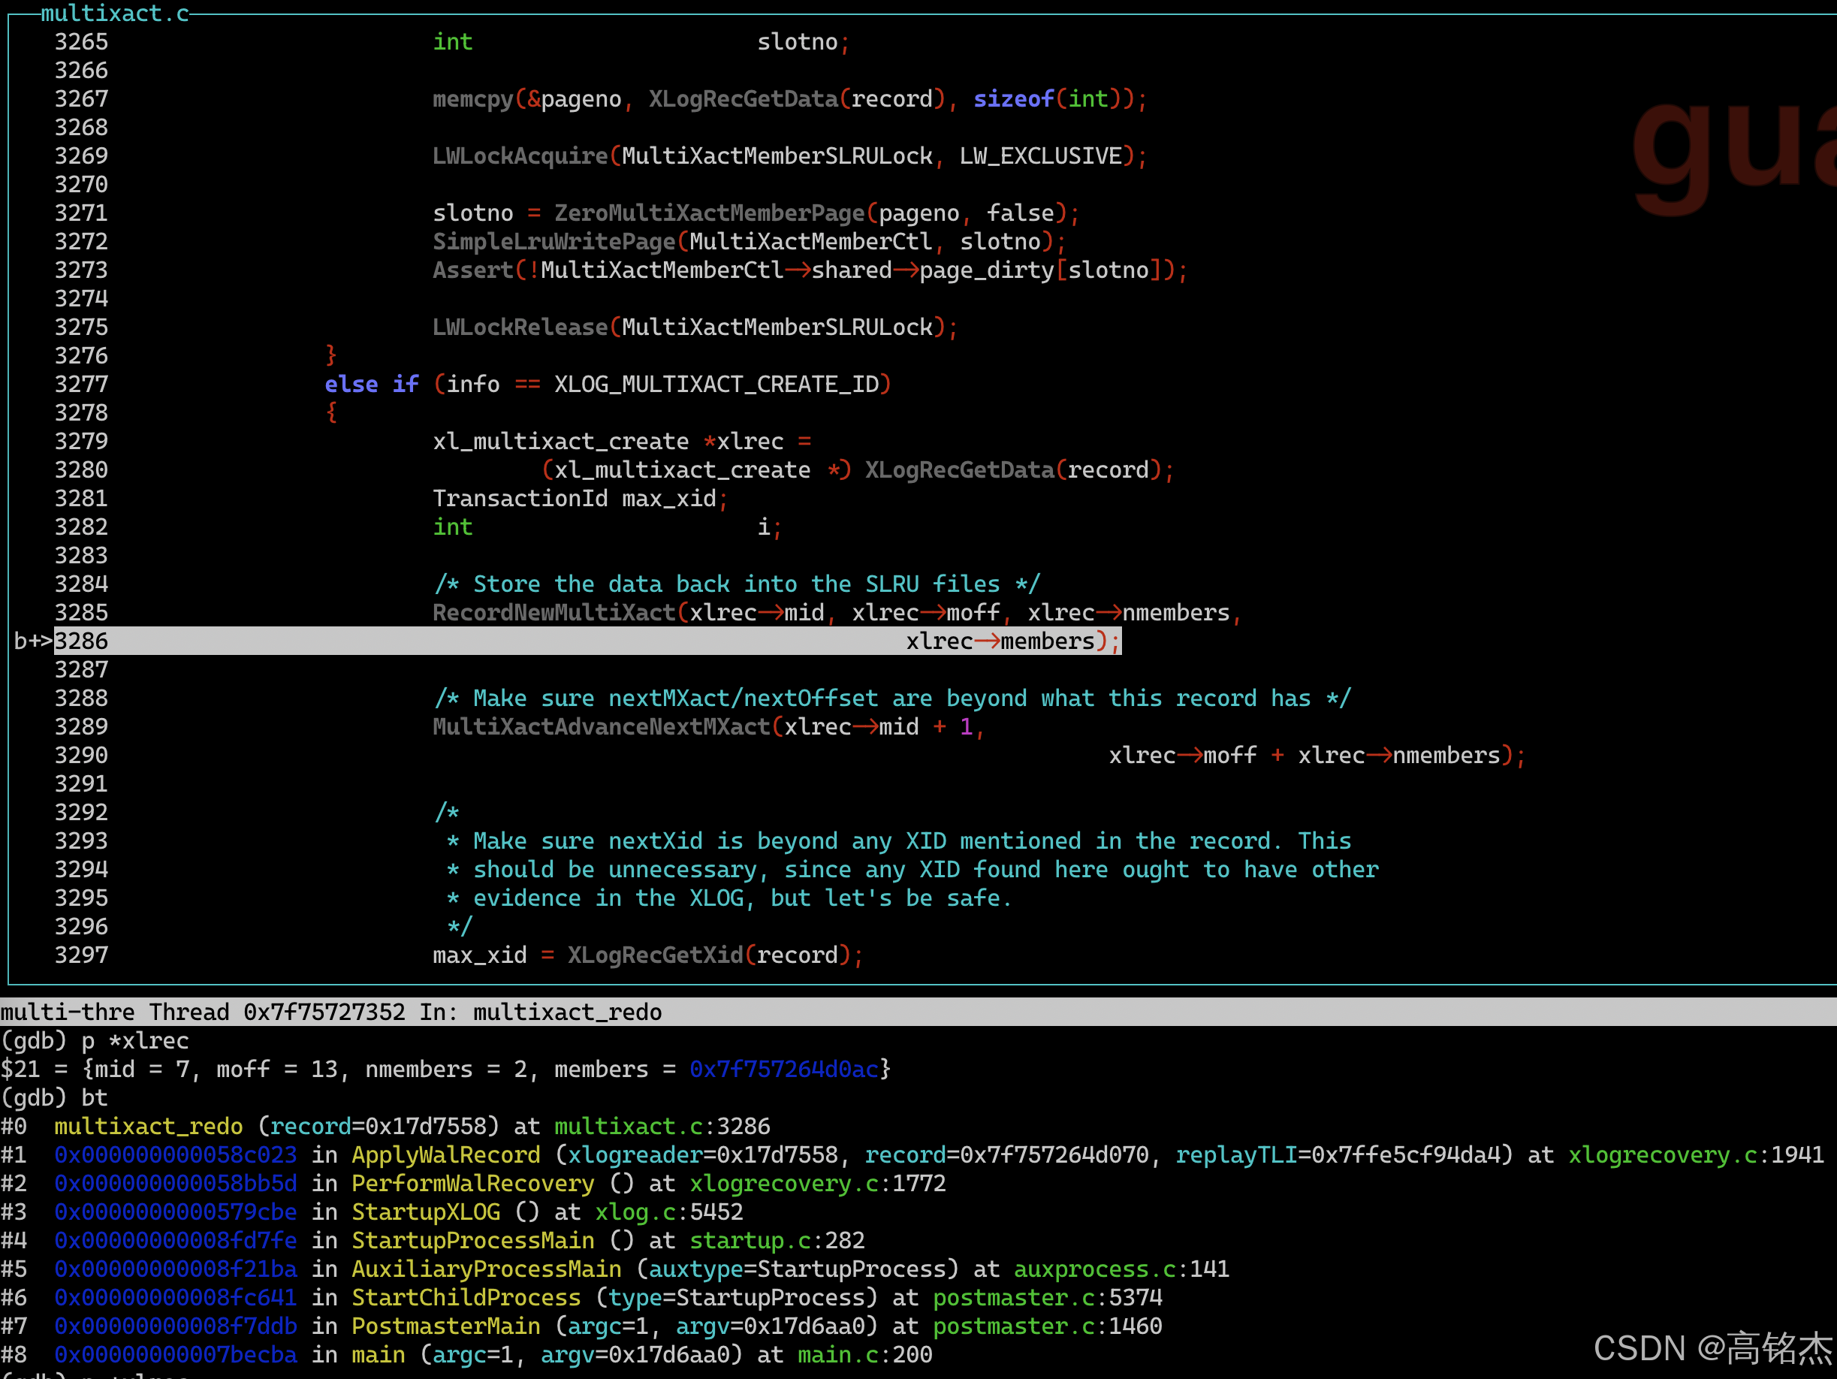Click members pointer address 0x7f757264d0ac
Viewport: 1837px width, 1379px height.
tap(784, 1070)
